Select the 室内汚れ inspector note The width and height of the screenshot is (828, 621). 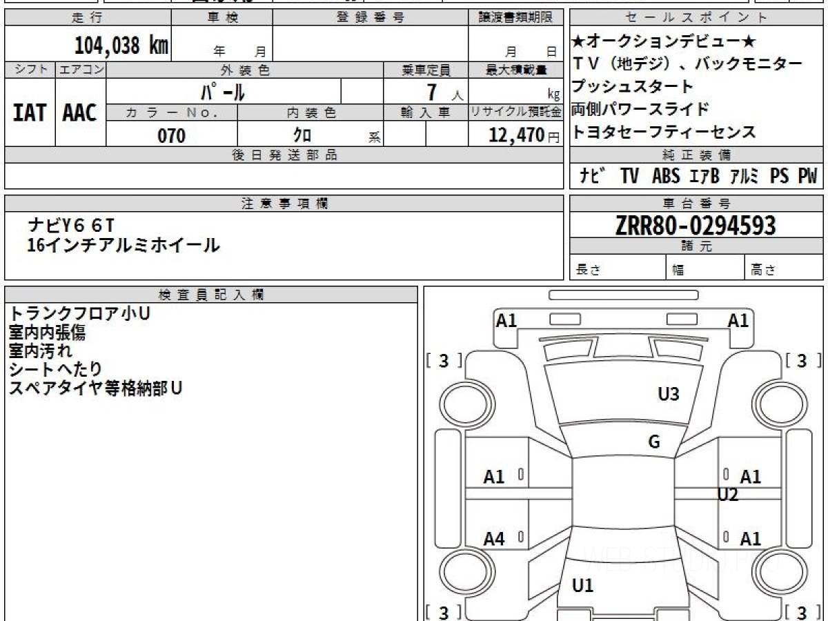click(x=41, y=351)
